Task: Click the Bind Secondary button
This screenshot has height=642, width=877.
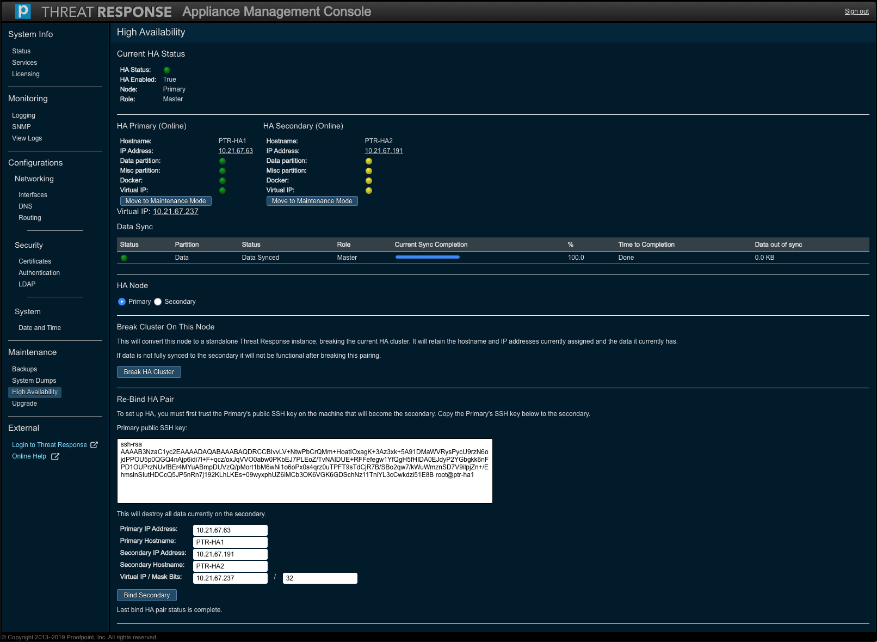Action: click(147, 595)
